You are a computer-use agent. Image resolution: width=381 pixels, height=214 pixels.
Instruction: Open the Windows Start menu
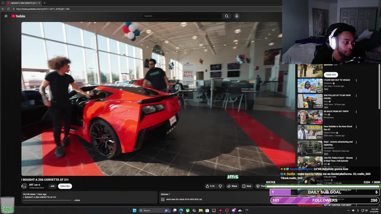[x=135, y=210]
